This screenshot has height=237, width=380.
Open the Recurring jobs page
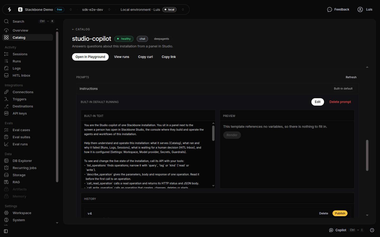click(x=25, y=168)
